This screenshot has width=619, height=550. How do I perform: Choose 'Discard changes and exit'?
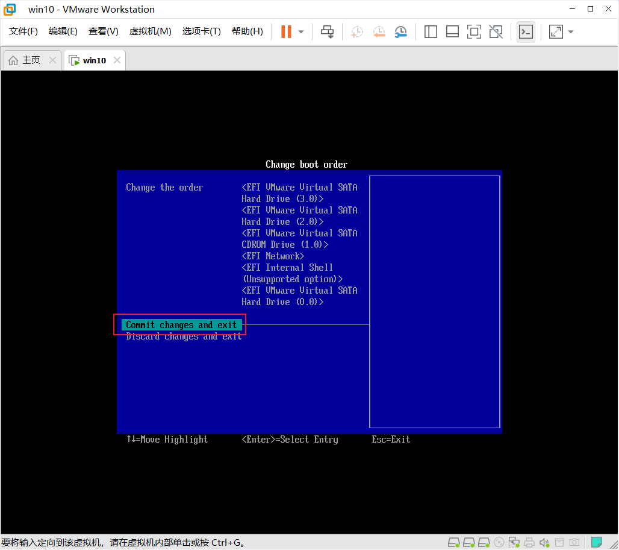tap(184, 337)
